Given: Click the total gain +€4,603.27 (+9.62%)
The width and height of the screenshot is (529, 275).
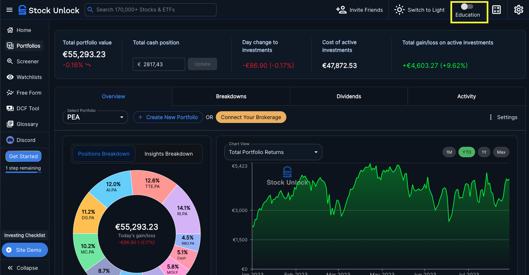Looking at the screenshot, I should point(435,66).
